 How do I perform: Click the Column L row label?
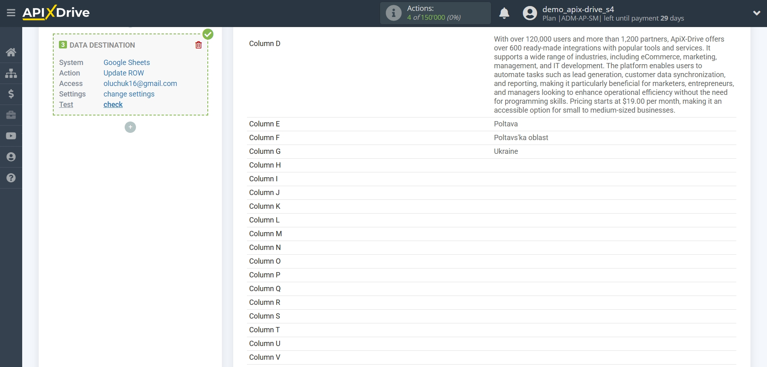(x=264, y=220)
